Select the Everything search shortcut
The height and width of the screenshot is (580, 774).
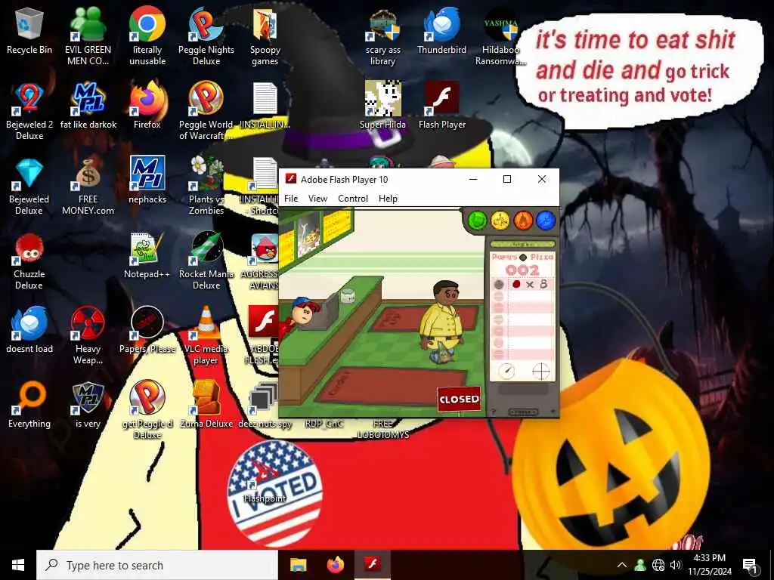29,406
